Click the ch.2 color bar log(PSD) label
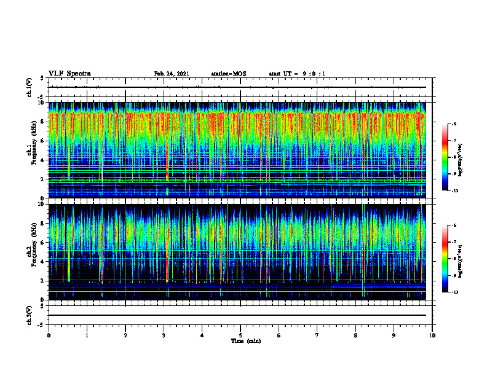 (x=461, y=261)
